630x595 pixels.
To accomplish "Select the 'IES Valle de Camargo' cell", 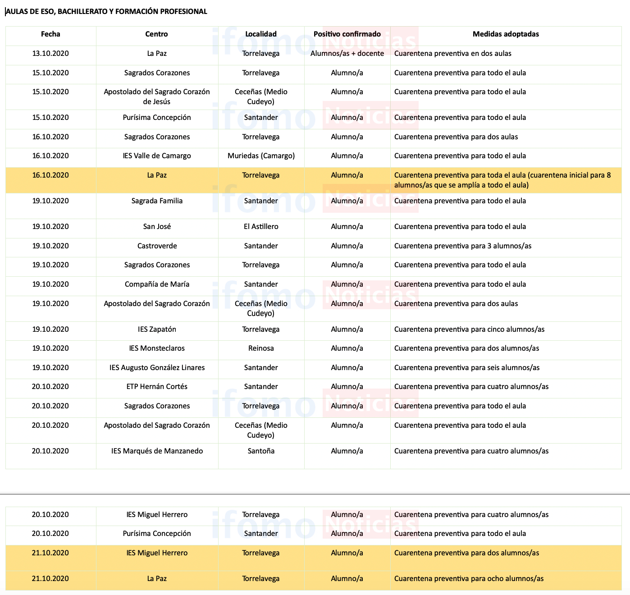I will coord(157,156).
